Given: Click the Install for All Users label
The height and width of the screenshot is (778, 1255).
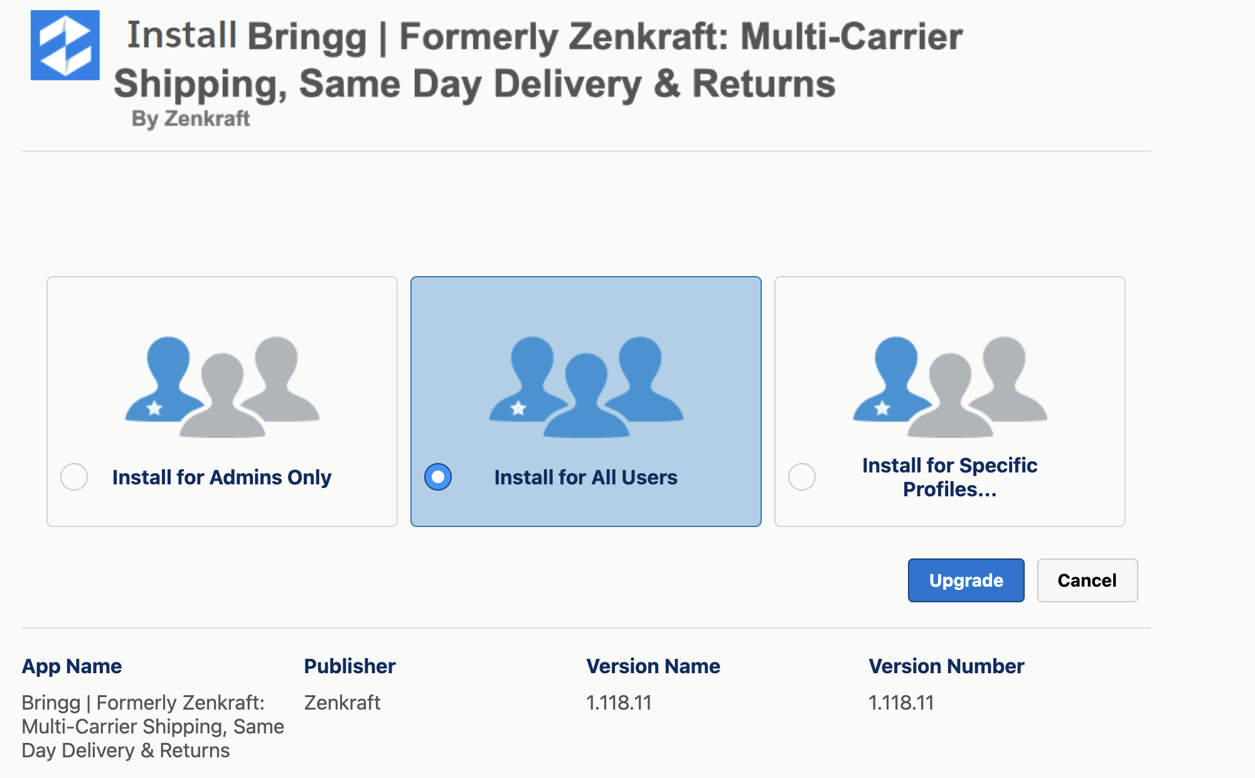Looking at the screenshot, I should tap(585, 477).
